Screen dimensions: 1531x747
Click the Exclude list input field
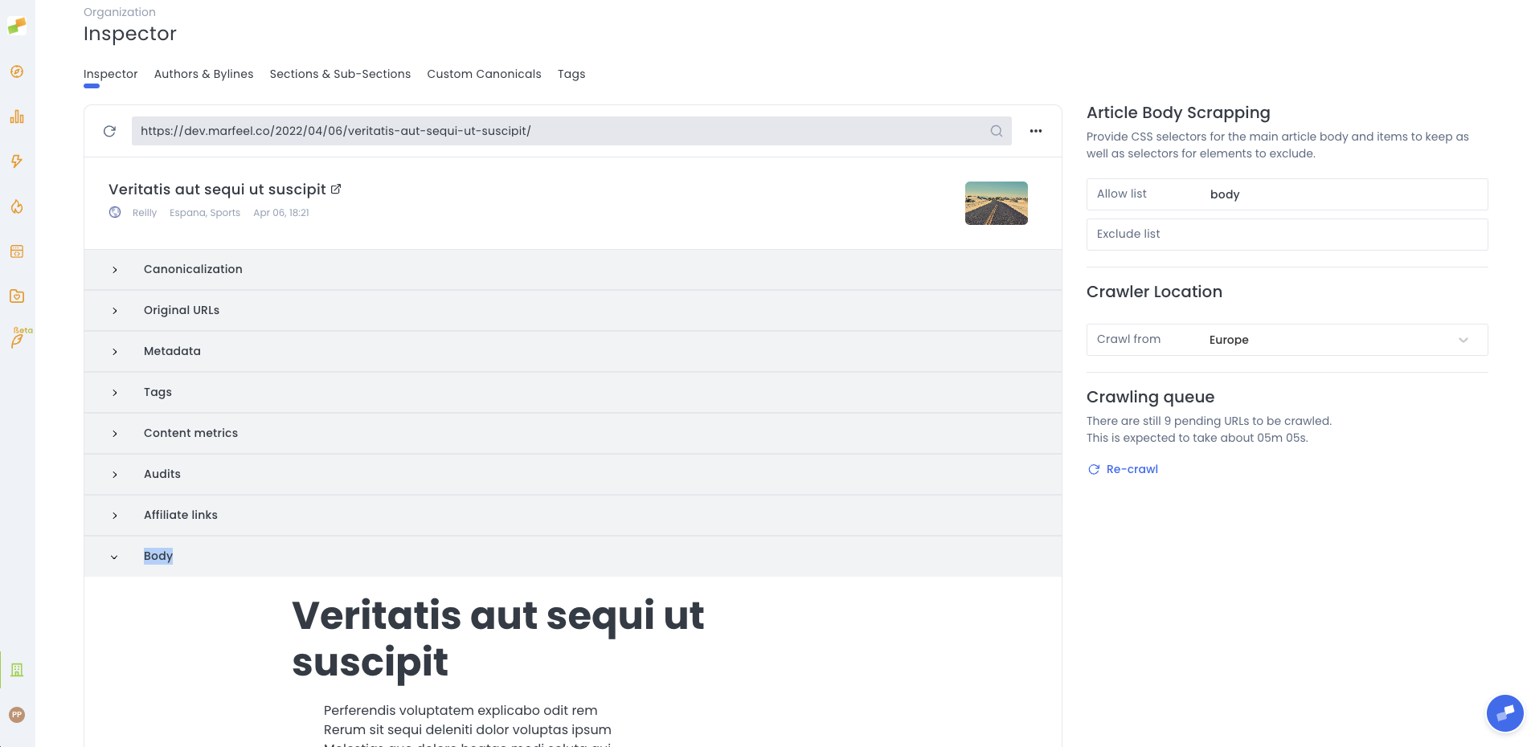click(x=1286, y=234)
